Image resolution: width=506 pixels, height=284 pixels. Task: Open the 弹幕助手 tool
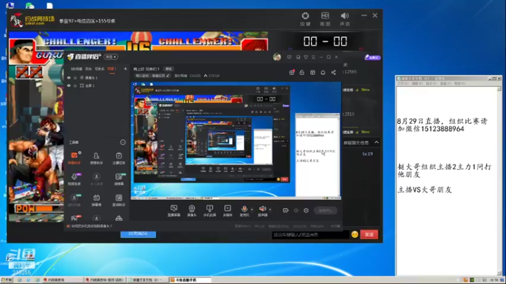[x=74, y=158]
